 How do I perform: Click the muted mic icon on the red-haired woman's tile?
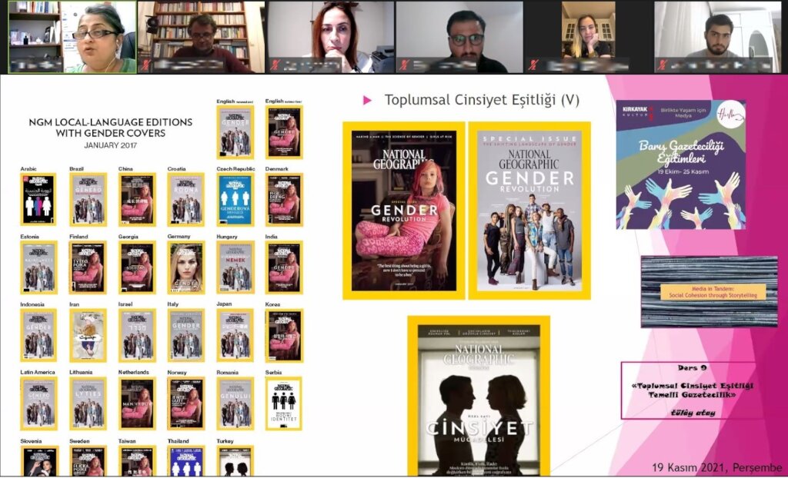275,65
